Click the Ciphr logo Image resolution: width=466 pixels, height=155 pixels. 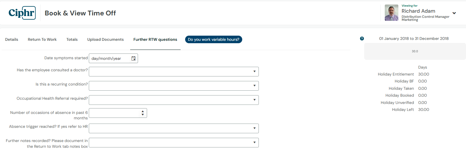point(22,13)
